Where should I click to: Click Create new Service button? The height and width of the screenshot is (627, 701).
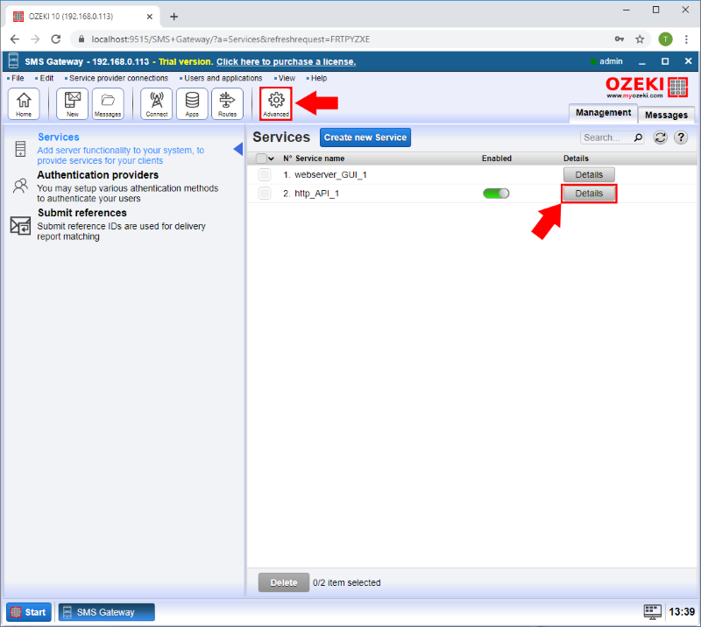tap(365, 137)
